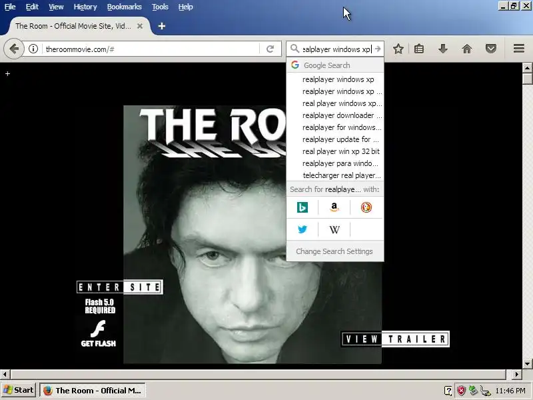
Task: Click the Windows Start button
Action: point(19,390)
